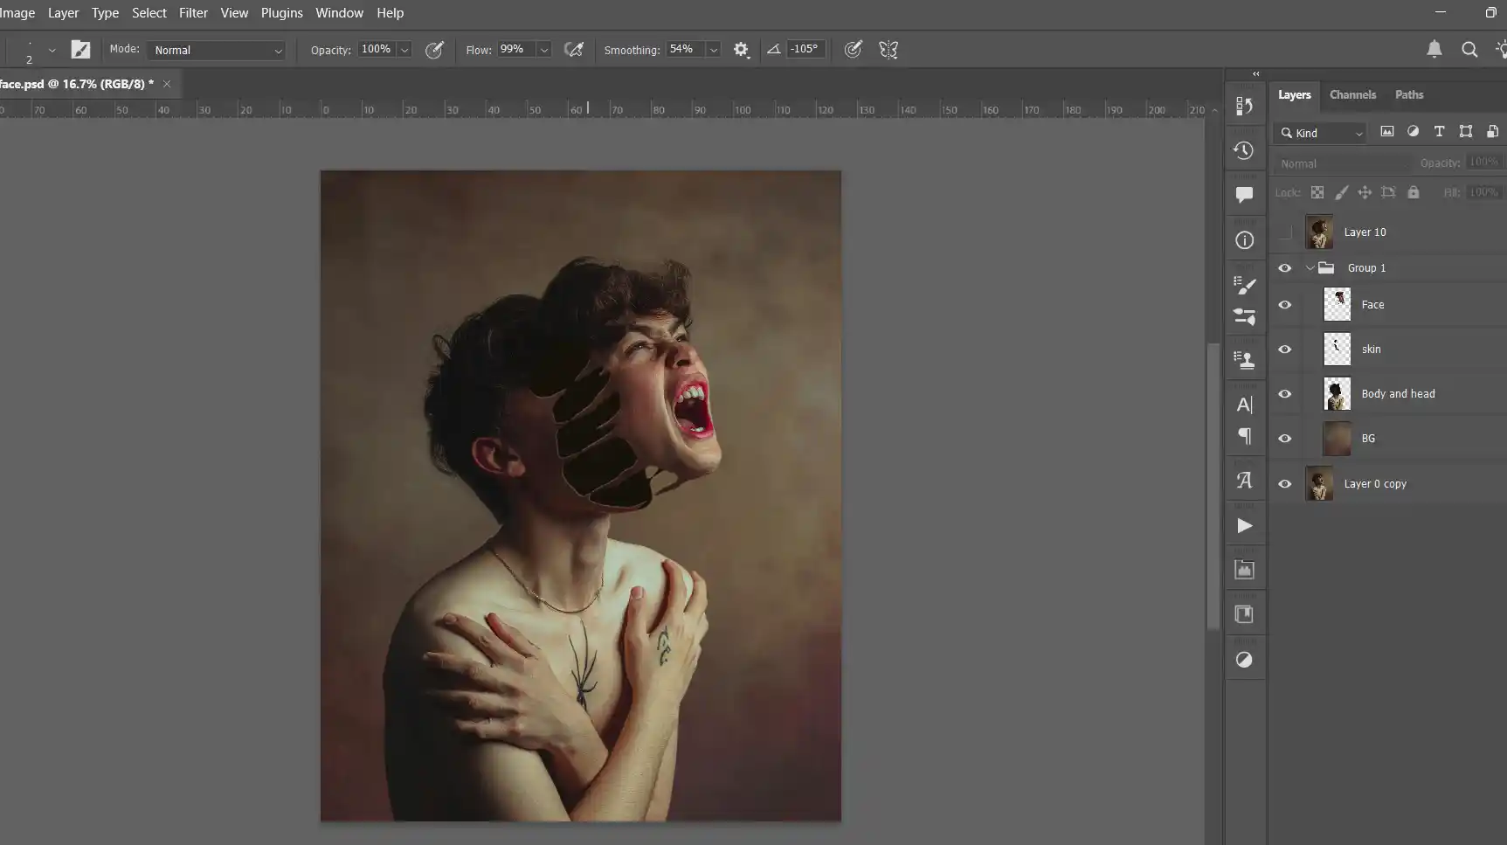
Task: Open the Clone Source panel icon
Action: coord(1244,359)
